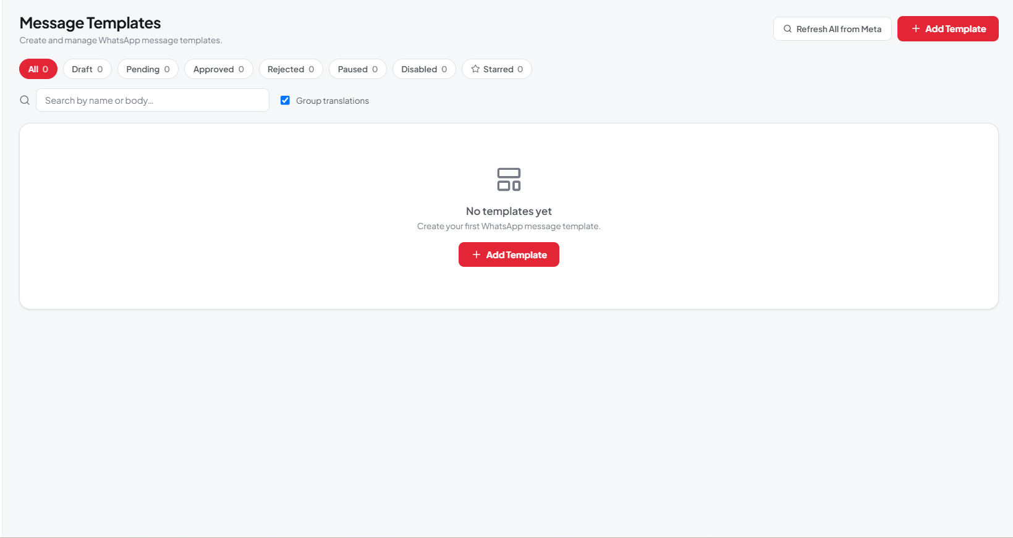Click the search magnifier icon beside search field
This screenshot has height=538, width=1013.
pyautogui.click(x=25, y=100)
